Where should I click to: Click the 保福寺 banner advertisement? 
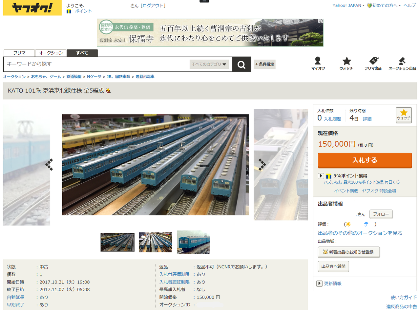pos(210,32)
